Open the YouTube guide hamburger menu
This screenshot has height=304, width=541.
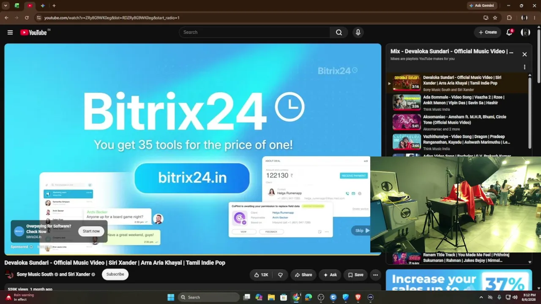point(10,33)
